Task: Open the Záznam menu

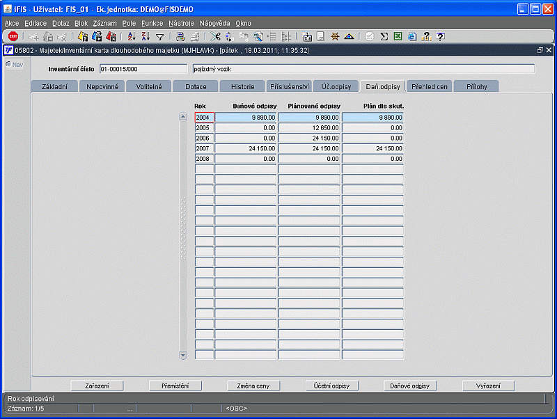Action: click(x=105, y=23)
